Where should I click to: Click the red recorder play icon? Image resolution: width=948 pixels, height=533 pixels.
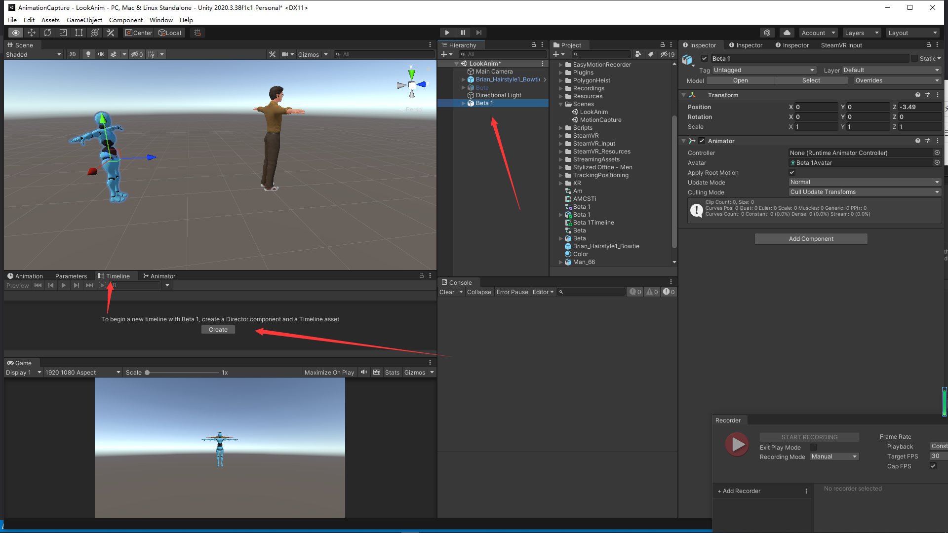737,444
